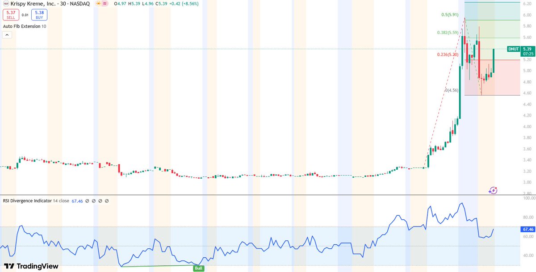Click the 5.38 BUY button
The image size is (536, 272).
click(x=39, y=14)
